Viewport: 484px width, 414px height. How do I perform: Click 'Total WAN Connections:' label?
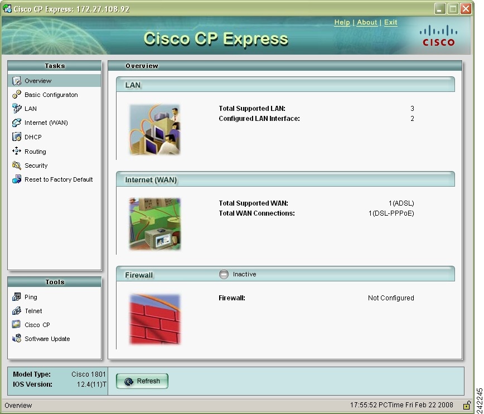click(x=256, y=213)
